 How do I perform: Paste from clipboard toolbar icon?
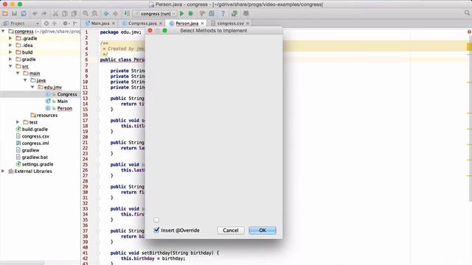74,13
